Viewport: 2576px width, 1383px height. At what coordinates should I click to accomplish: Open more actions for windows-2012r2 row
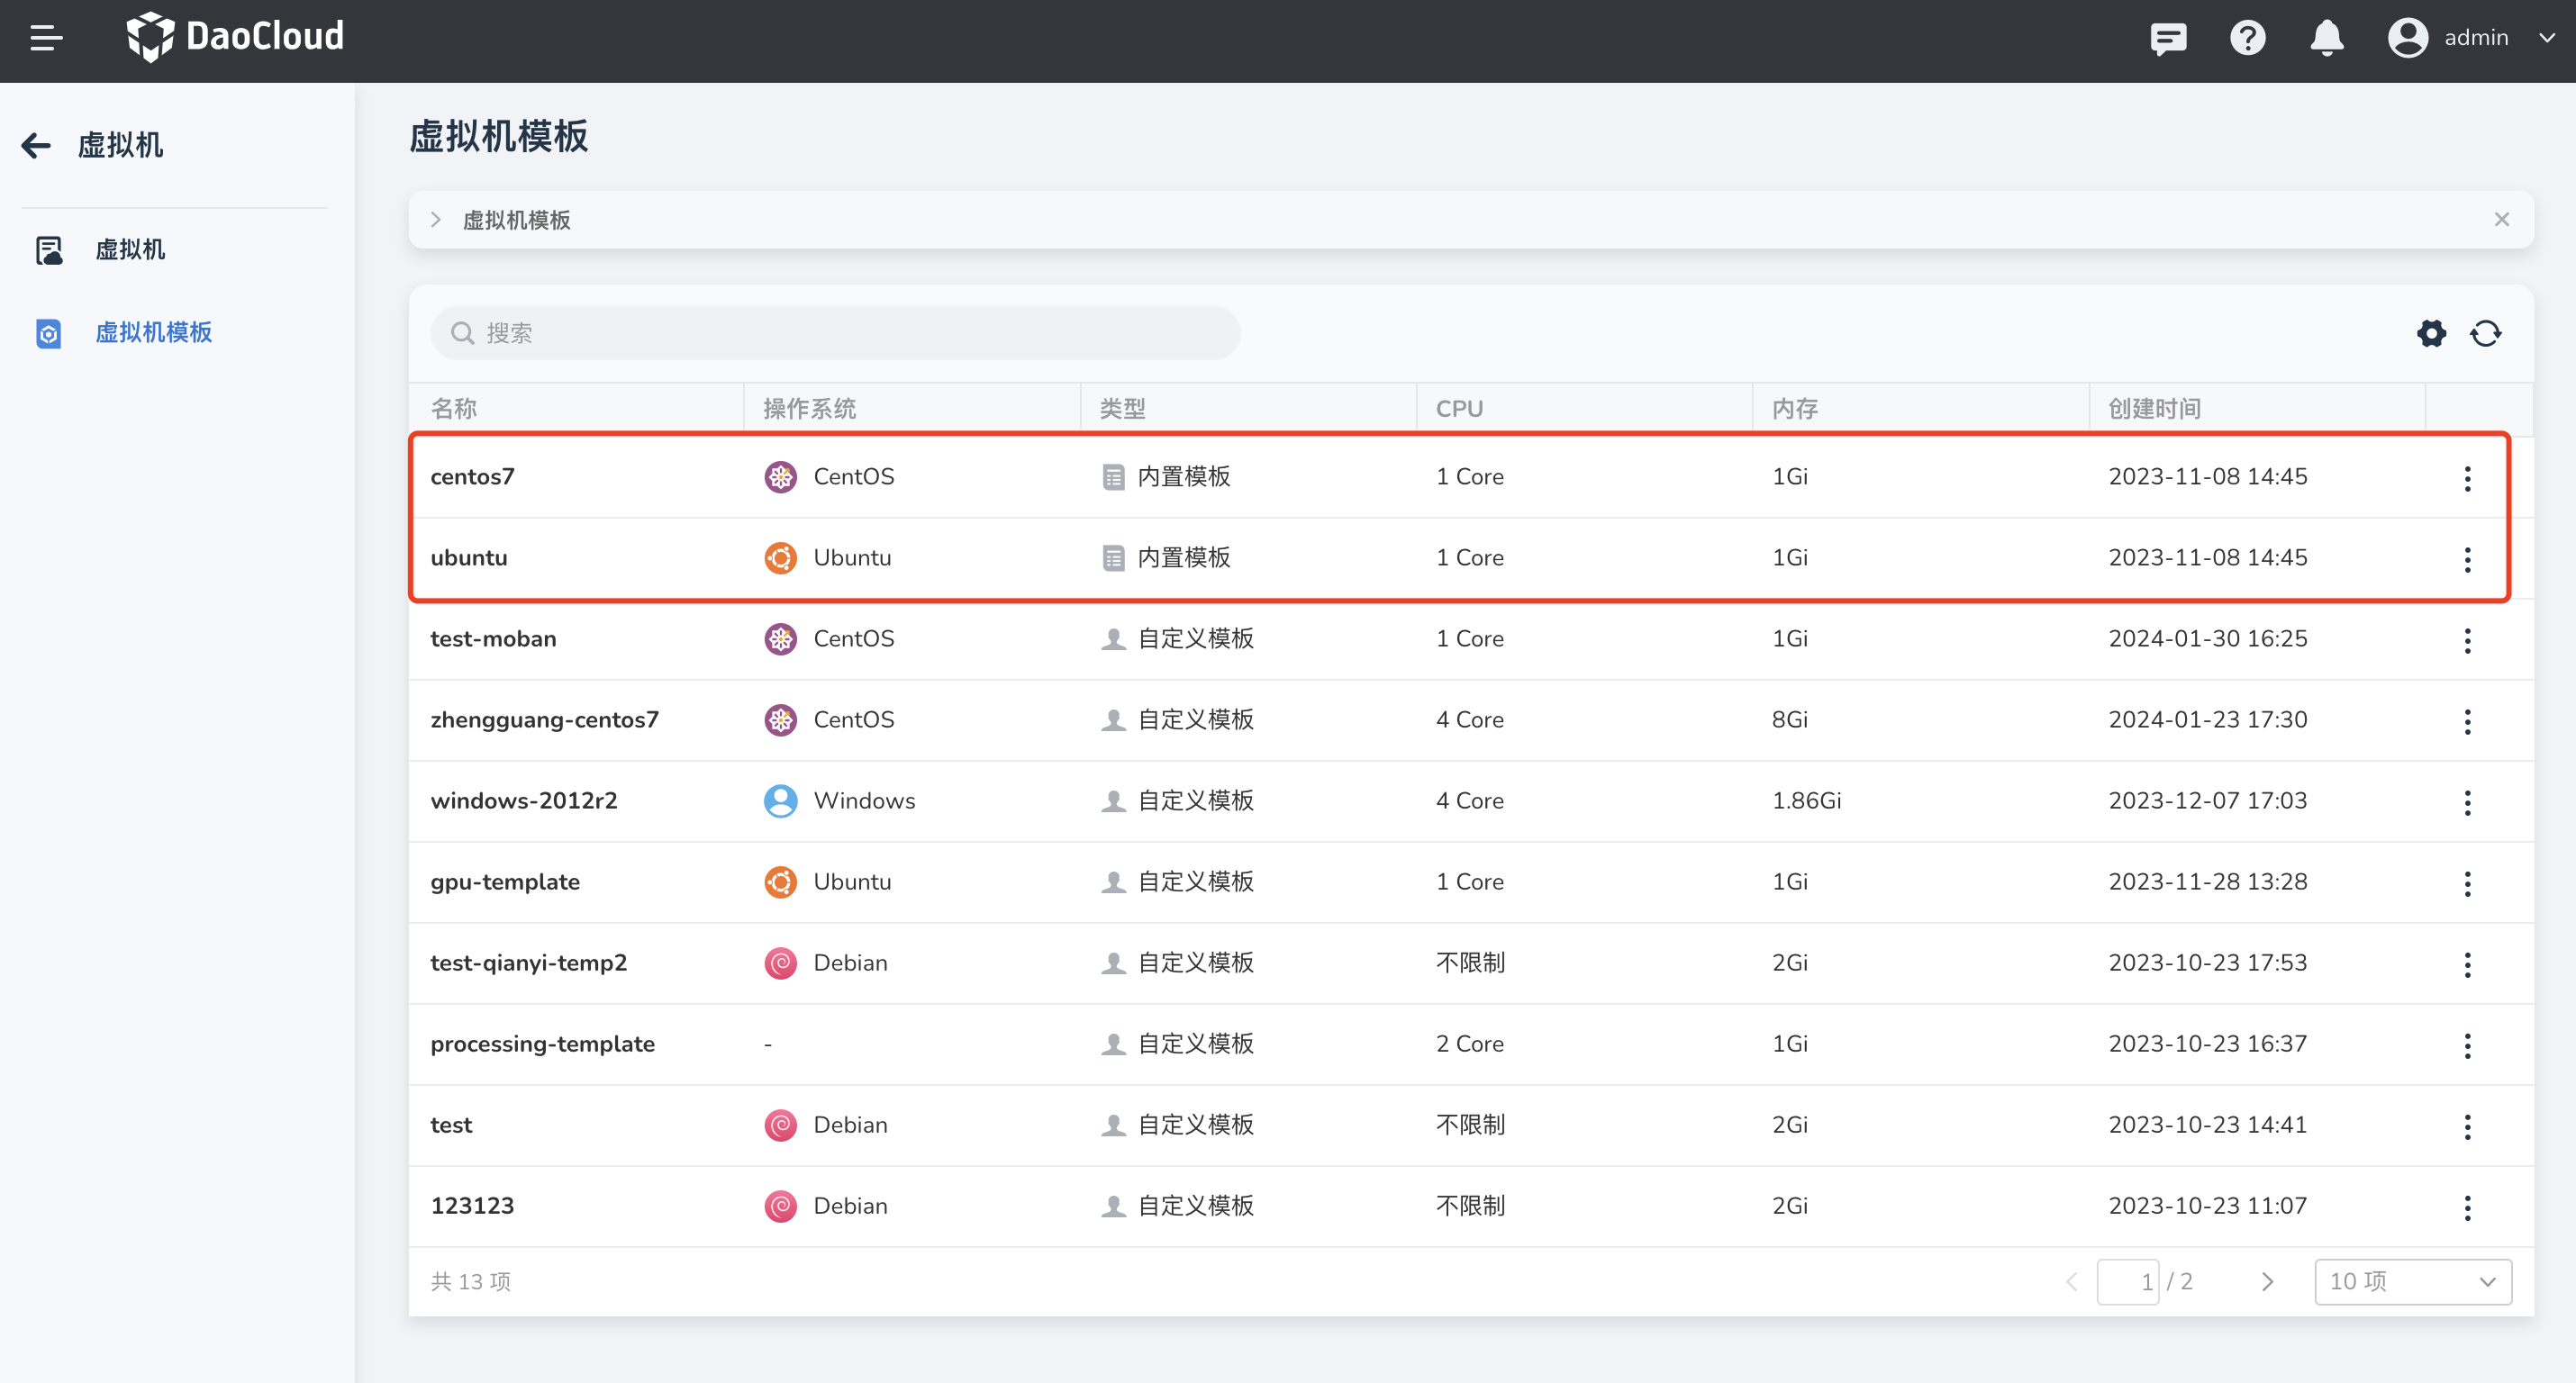(x=2467, y=802)
